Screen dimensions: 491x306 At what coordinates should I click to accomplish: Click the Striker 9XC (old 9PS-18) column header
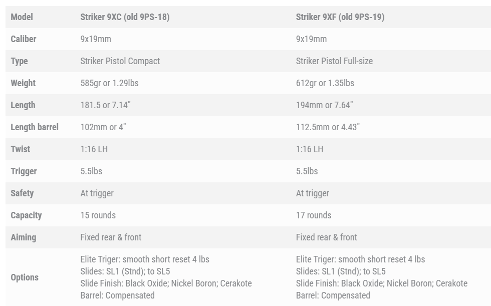click(125, 17)
